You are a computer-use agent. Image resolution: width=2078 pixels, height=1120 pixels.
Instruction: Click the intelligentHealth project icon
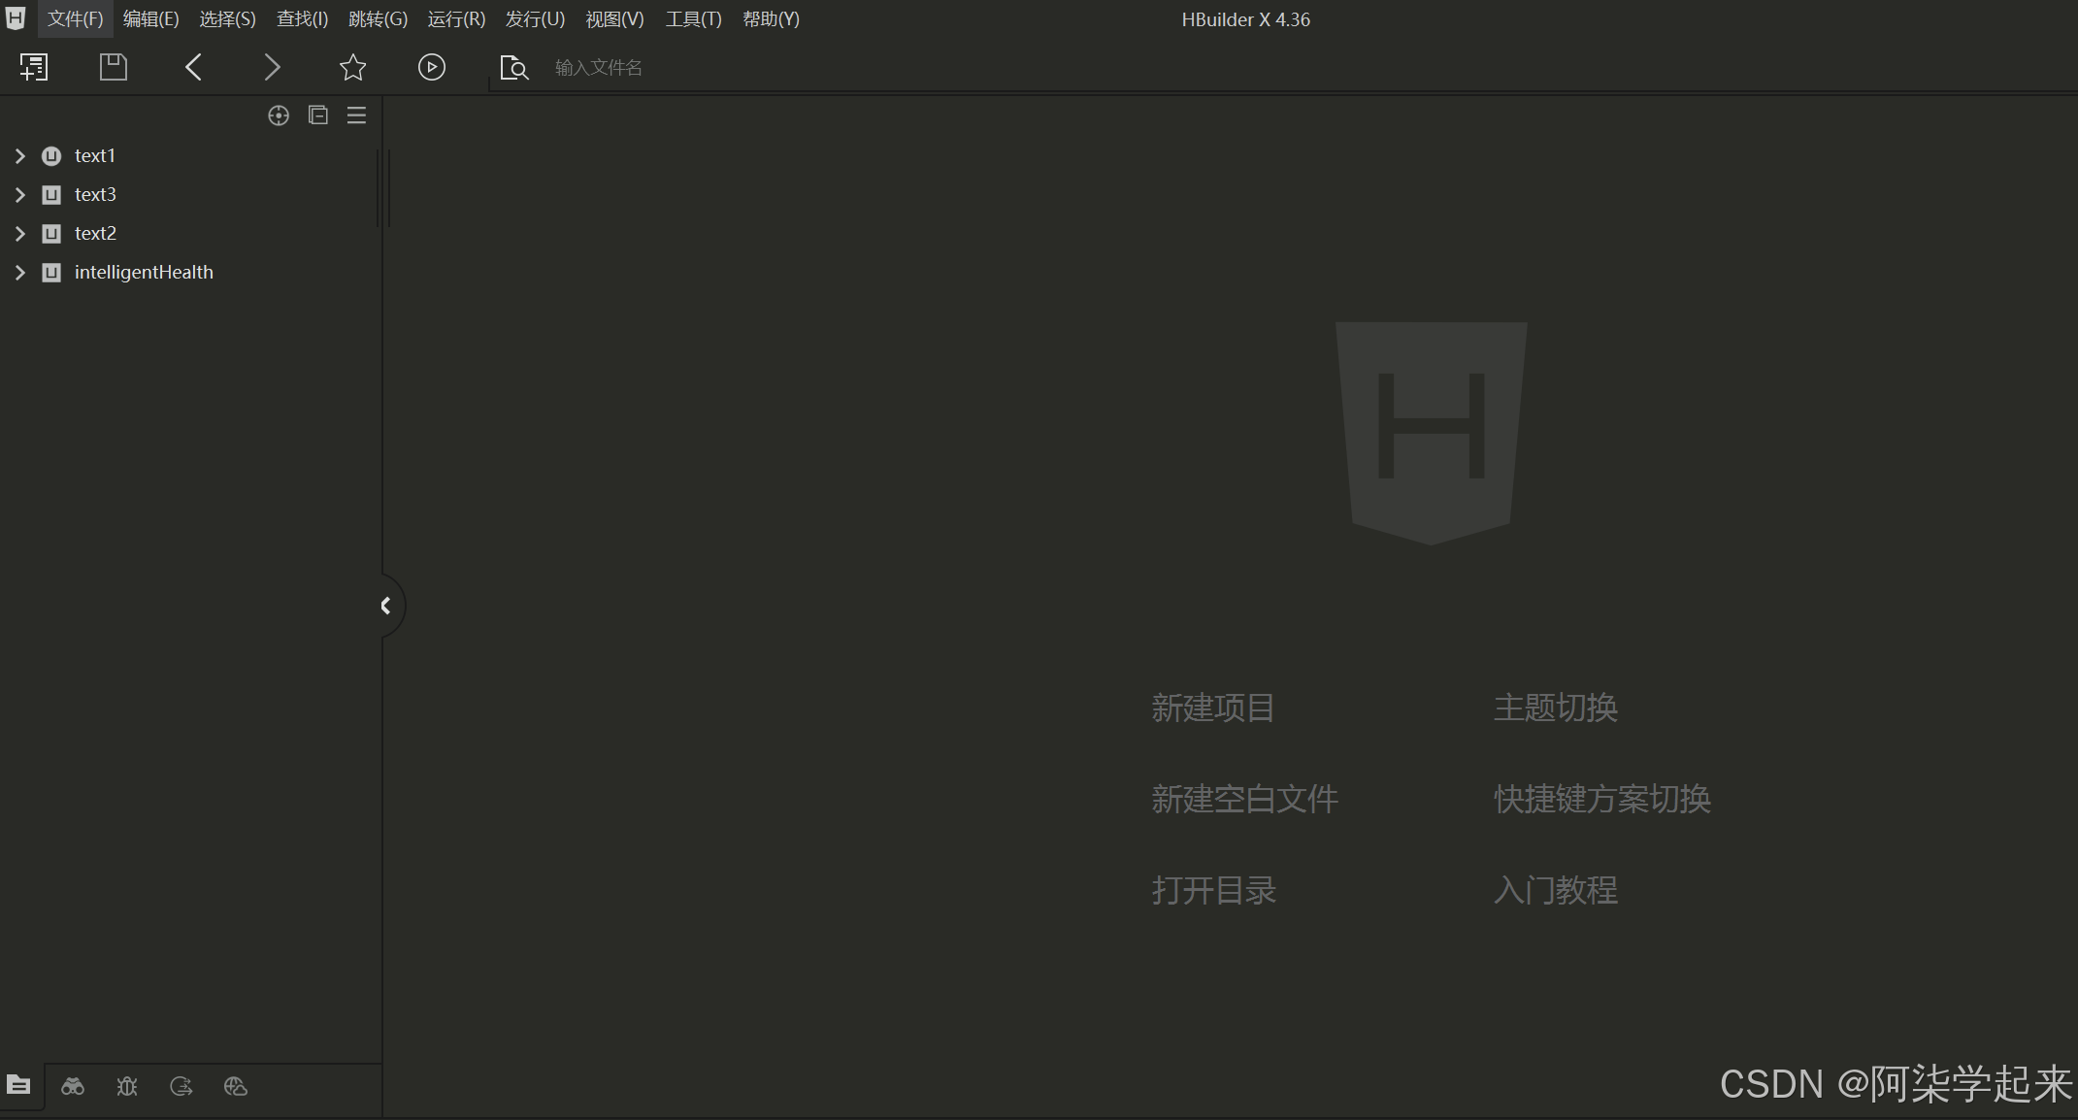51,272
